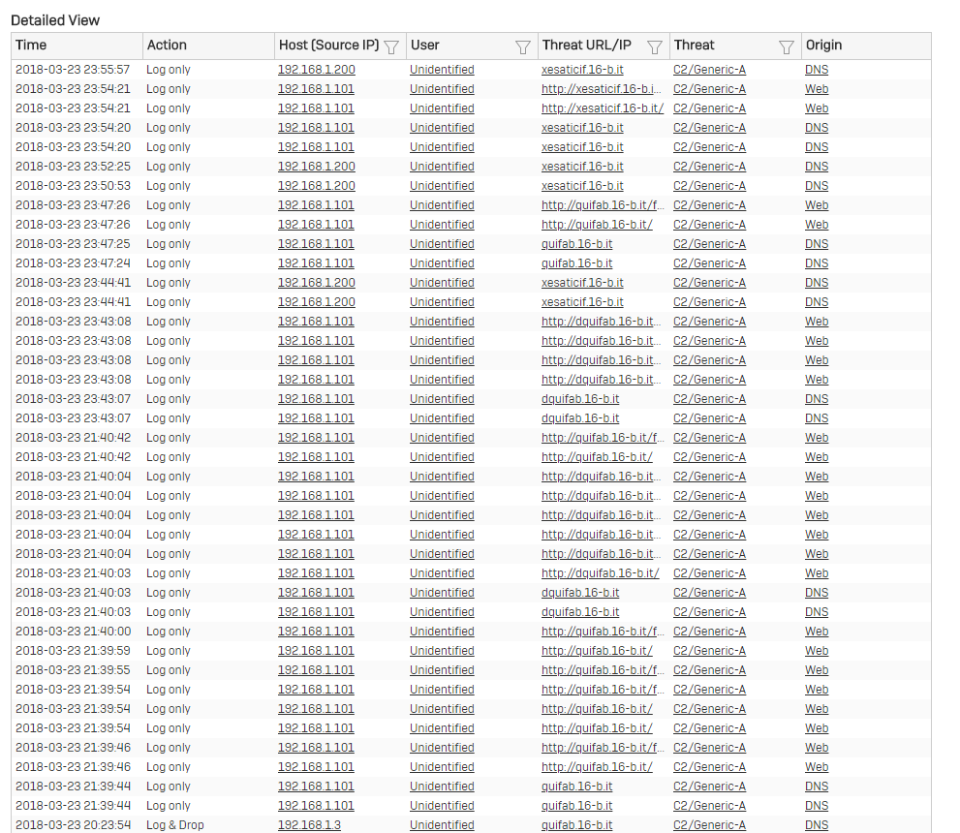Open Unidentified user in the 21:39:59 row

442,651
